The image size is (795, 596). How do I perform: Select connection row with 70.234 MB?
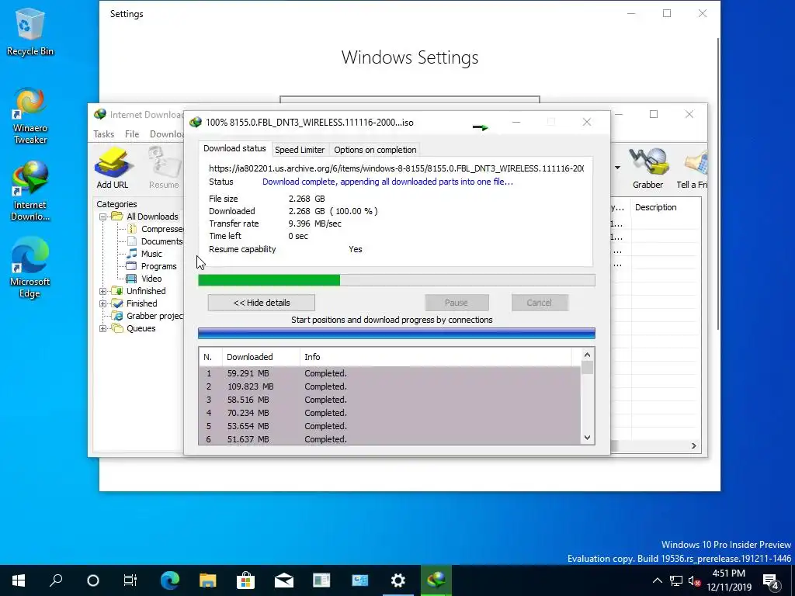coord(390,413)
